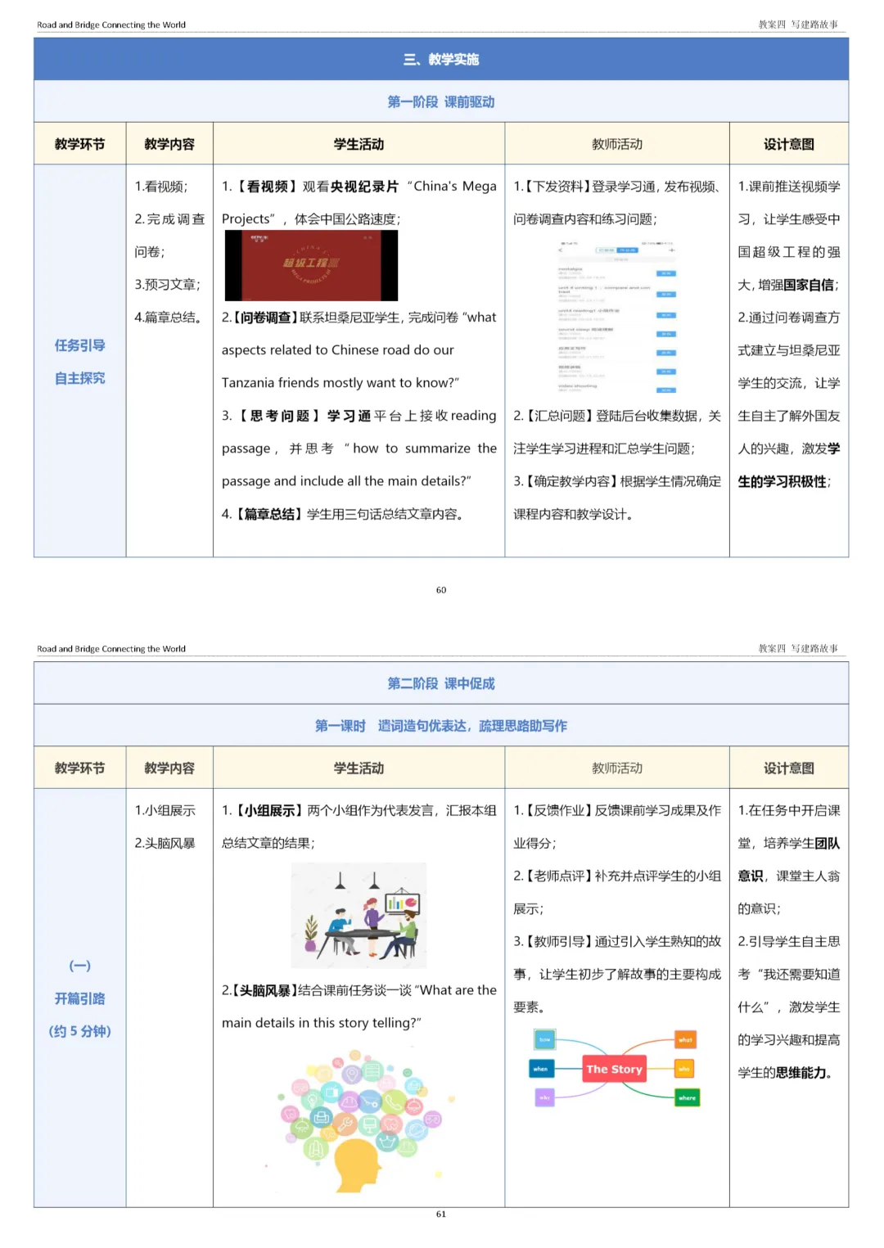Click the '【反馈作业】' label
Screen dimensions: 884x1248
[x=558, y=810]
